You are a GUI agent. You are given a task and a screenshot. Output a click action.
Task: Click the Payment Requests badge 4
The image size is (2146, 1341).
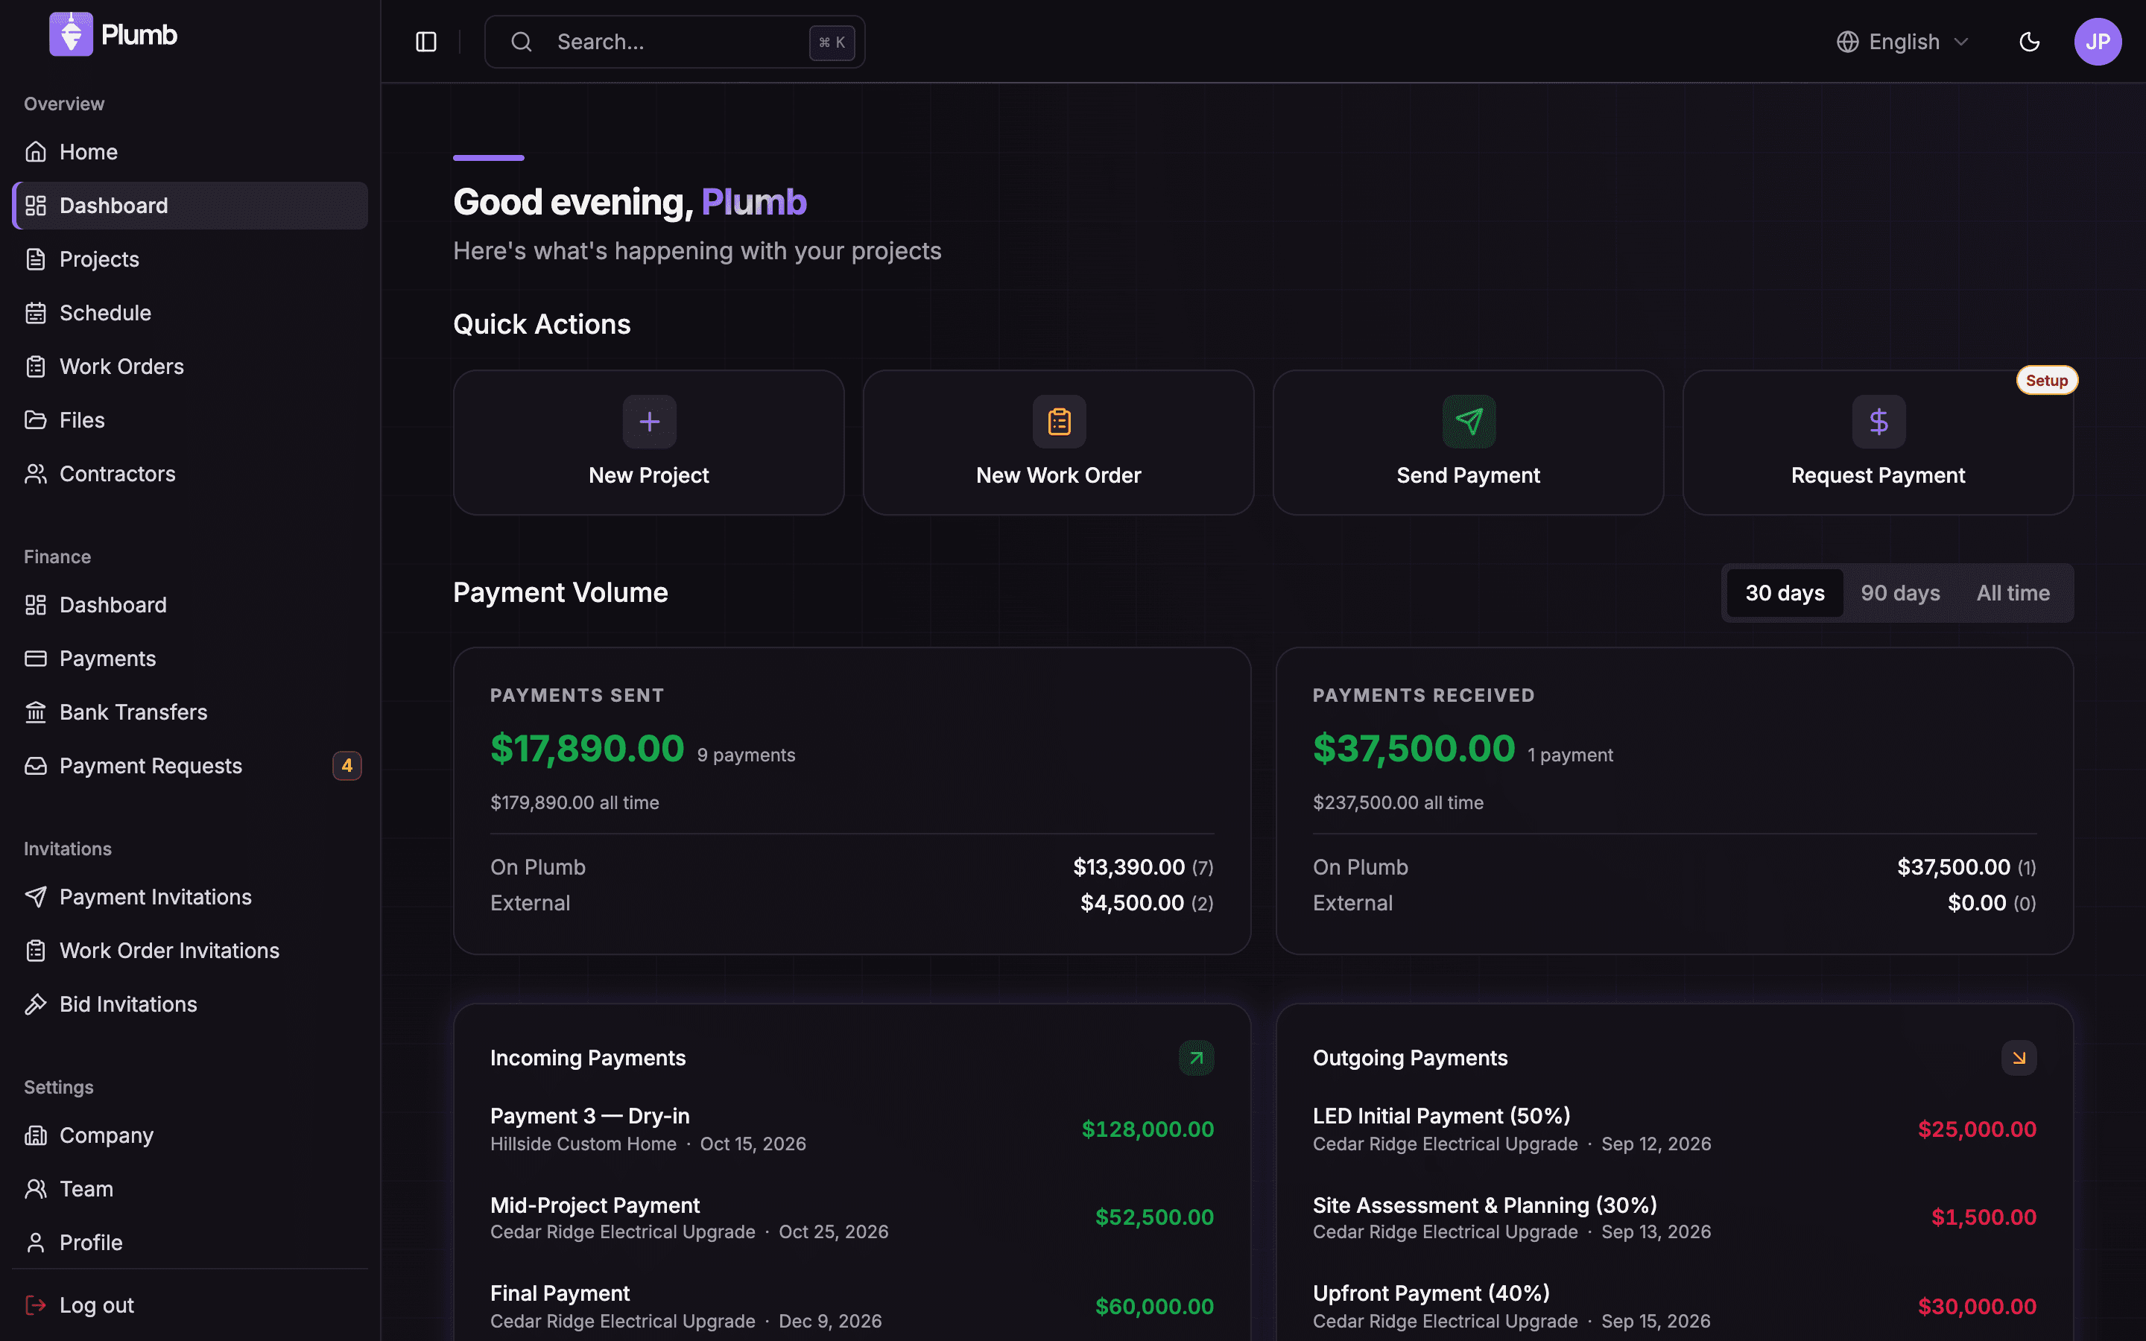346,765
